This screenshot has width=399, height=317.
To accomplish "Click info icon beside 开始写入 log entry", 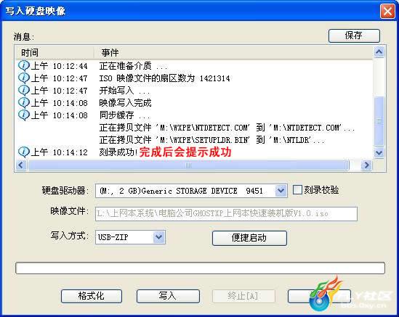I will tap(24, 90).
